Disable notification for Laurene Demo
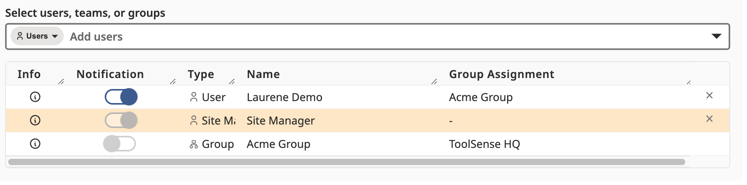747x185 pixels. click(121, 97)
